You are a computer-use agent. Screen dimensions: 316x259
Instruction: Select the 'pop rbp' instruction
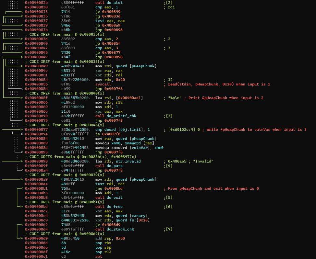pos(103,248)
